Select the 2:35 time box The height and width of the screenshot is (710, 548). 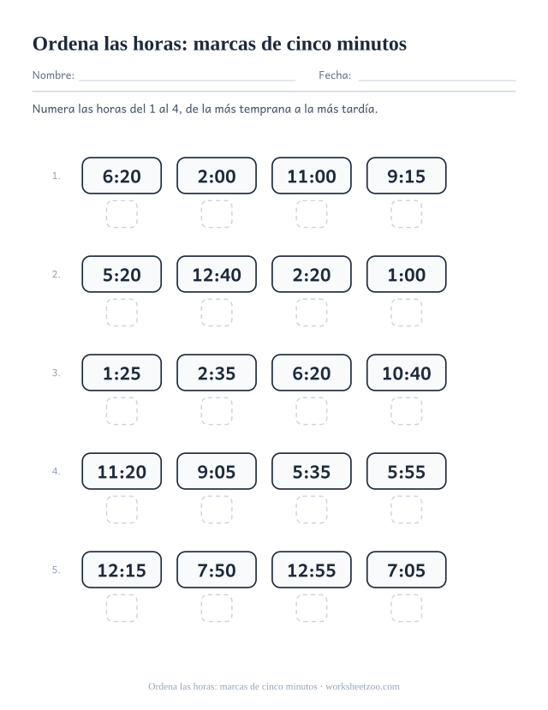(x=217, y=373)
